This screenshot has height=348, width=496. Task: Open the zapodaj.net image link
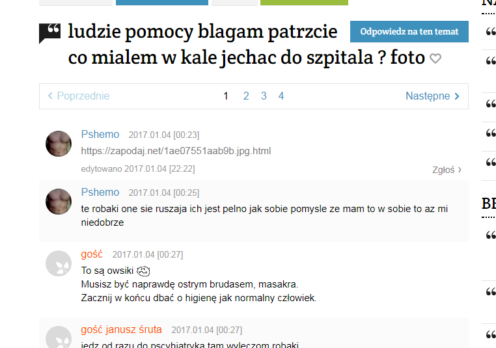176,151
